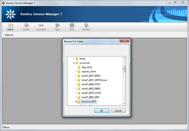Click the dialog resize grip corner
Image resolution: width=189 pixels, height=131 pixels.
(x=128, y=114)
